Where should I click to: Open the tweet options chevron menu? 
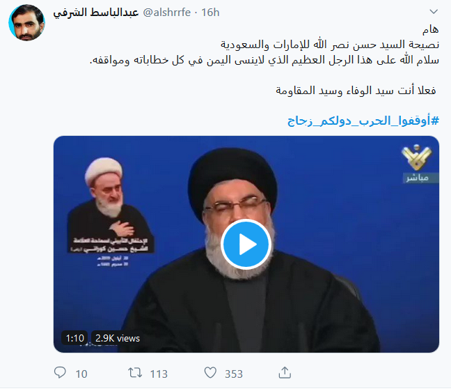click(x=434, y=12)
